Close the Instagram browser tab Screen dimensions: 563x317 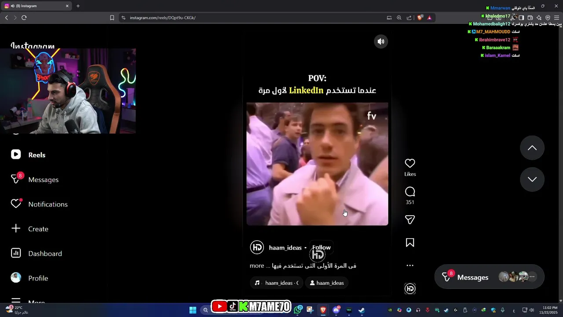point(67,6)
